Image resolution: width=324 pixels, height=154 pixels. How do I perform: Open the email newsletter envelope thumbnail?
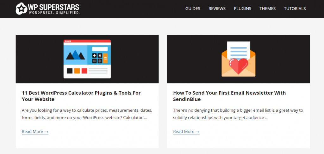tap(239, 59)
